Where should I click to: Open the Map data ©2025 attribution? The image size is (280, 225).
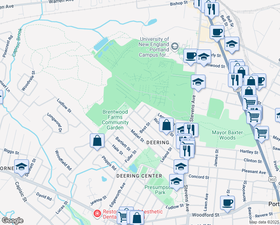point(264,222)
